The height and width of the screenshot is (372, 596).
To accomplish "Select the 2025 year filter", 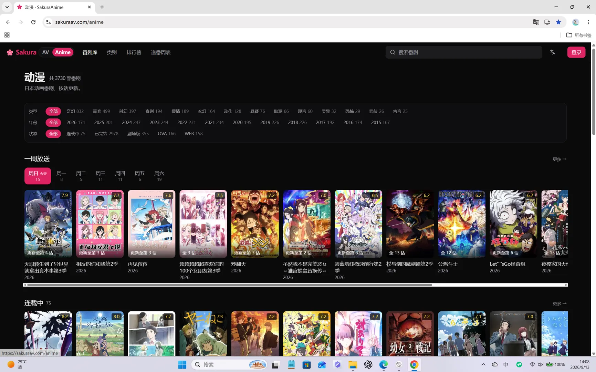I will tap(103, 122).
